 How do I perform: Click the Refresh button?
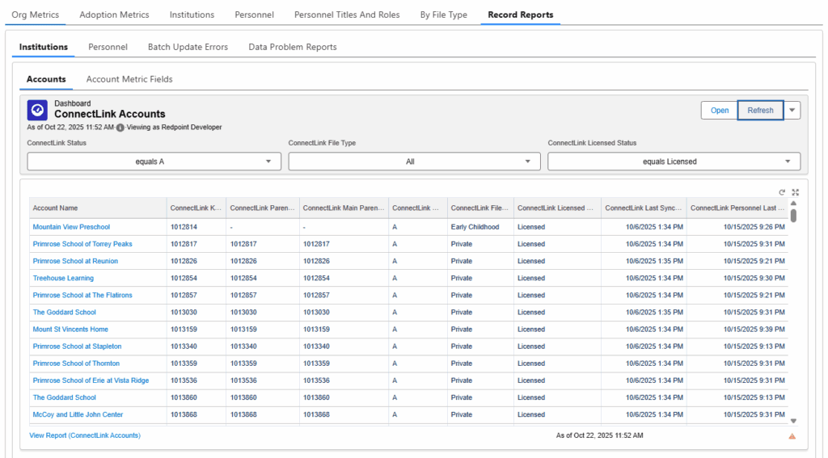[760, 111]
